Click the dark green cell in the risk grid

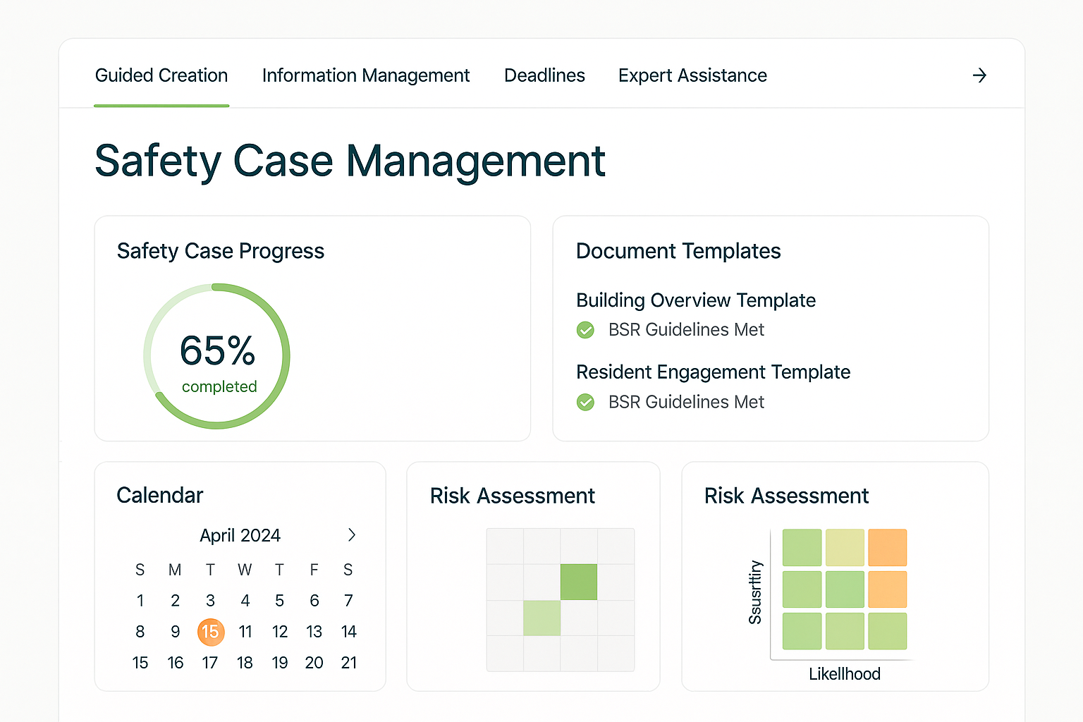tap(578, 581)
